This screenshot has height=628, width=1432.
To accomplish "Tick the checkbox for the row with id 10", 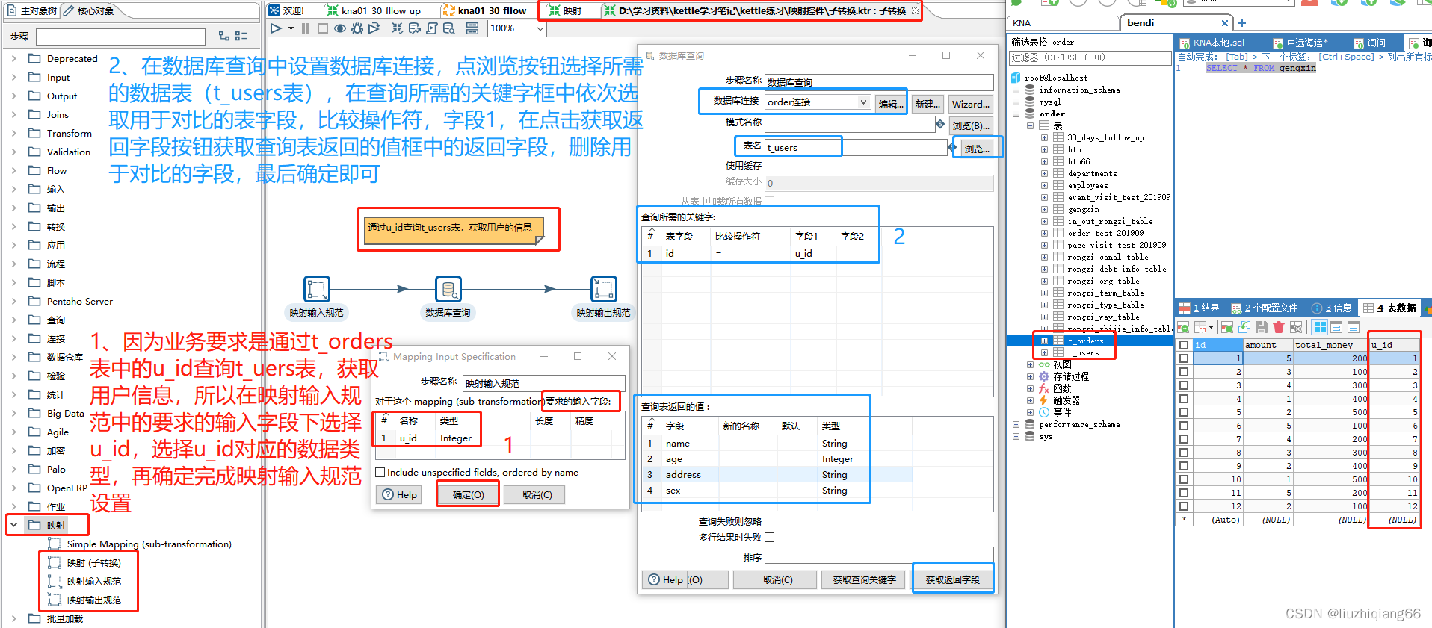I will click(1184, 479).
